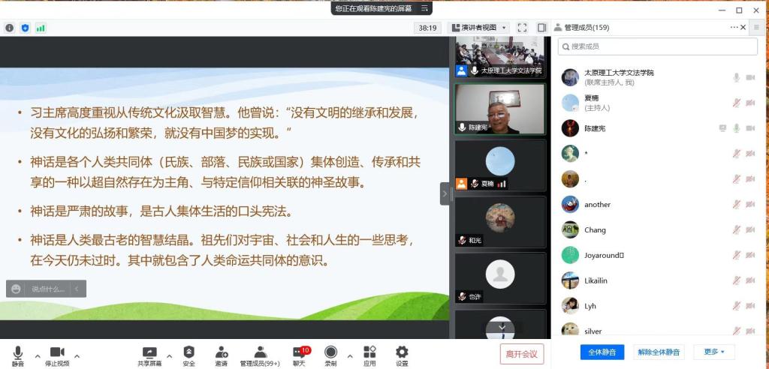Mute microphone with the 静音 button

click(x=17, y=355)
